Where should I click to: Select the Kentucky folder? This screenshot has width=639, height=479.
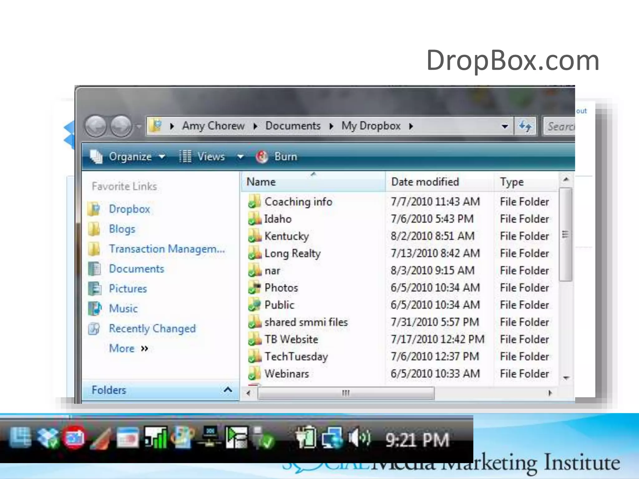286,236
